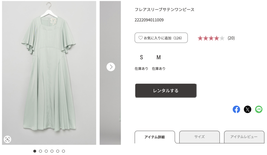
Task: Click the main green dress photo
Action: 49,78
